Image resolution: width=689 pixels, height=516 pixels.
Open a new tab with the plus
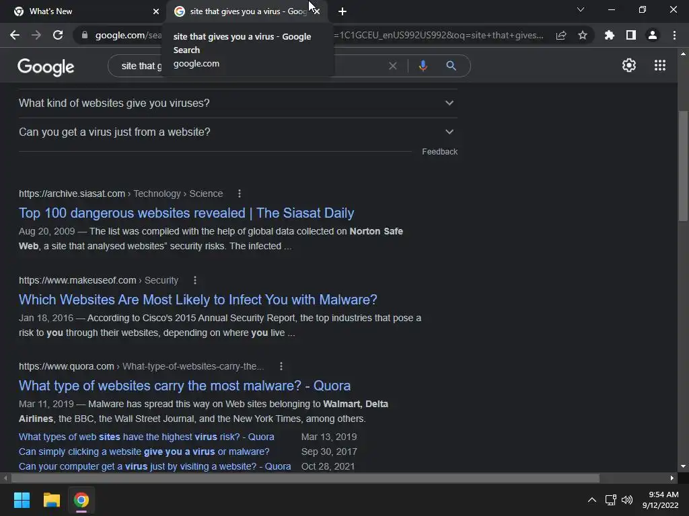[x=342, y=11]
